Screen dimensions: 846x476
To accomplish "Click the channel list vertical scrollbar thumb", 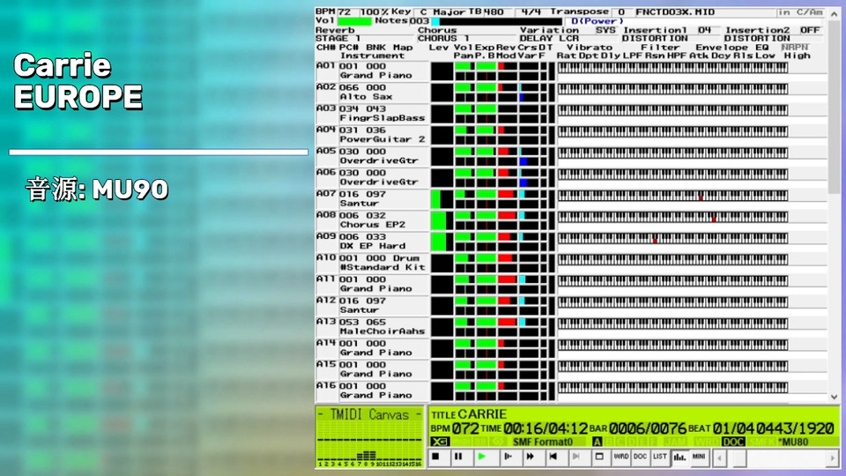I will point(835,108).
